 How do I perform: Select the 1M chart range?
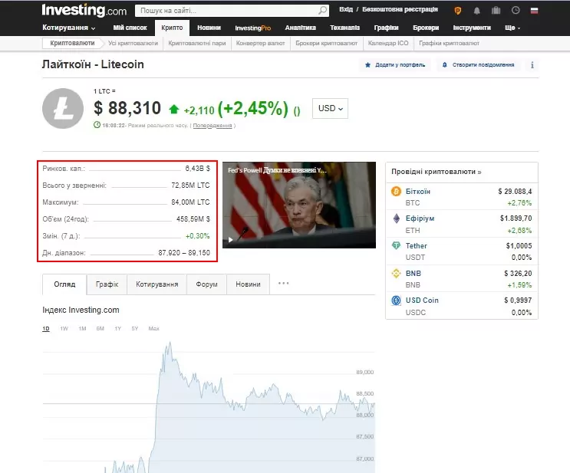[82, 328]
